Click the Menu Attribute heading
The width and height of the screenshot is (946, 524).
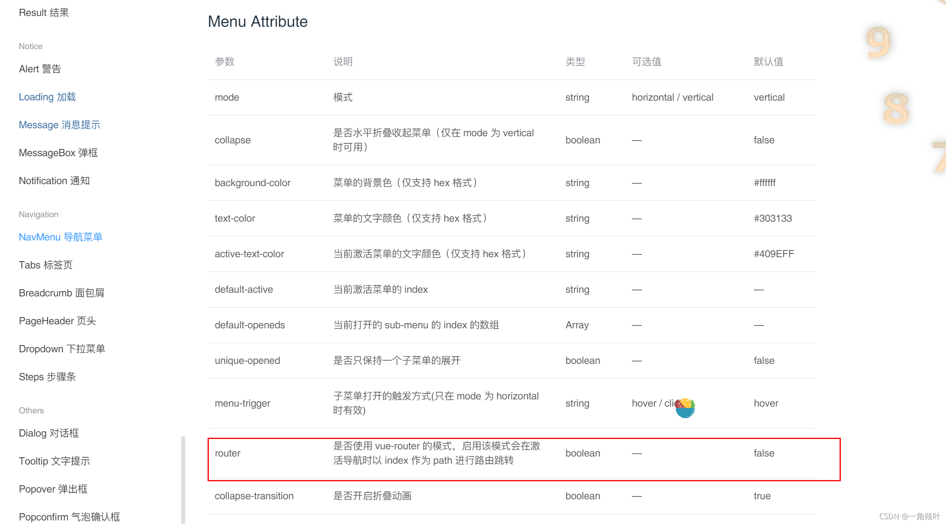point(258,22)
